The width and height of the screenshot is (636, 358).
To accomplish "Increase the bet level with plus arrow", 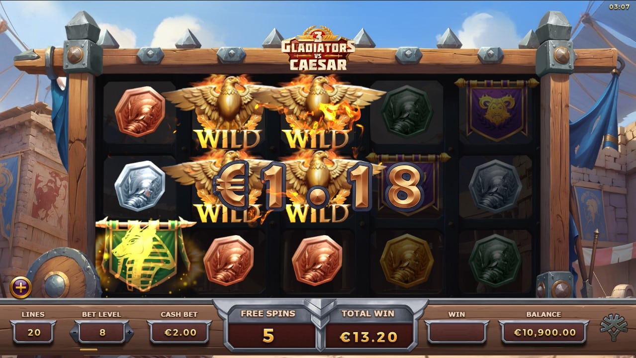I will [x=129, y=332].
